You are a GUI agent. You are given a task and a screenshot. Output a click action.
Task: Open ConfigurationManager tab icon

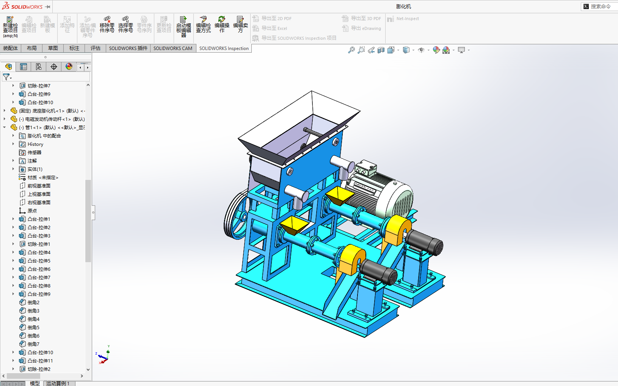[39, 67]
